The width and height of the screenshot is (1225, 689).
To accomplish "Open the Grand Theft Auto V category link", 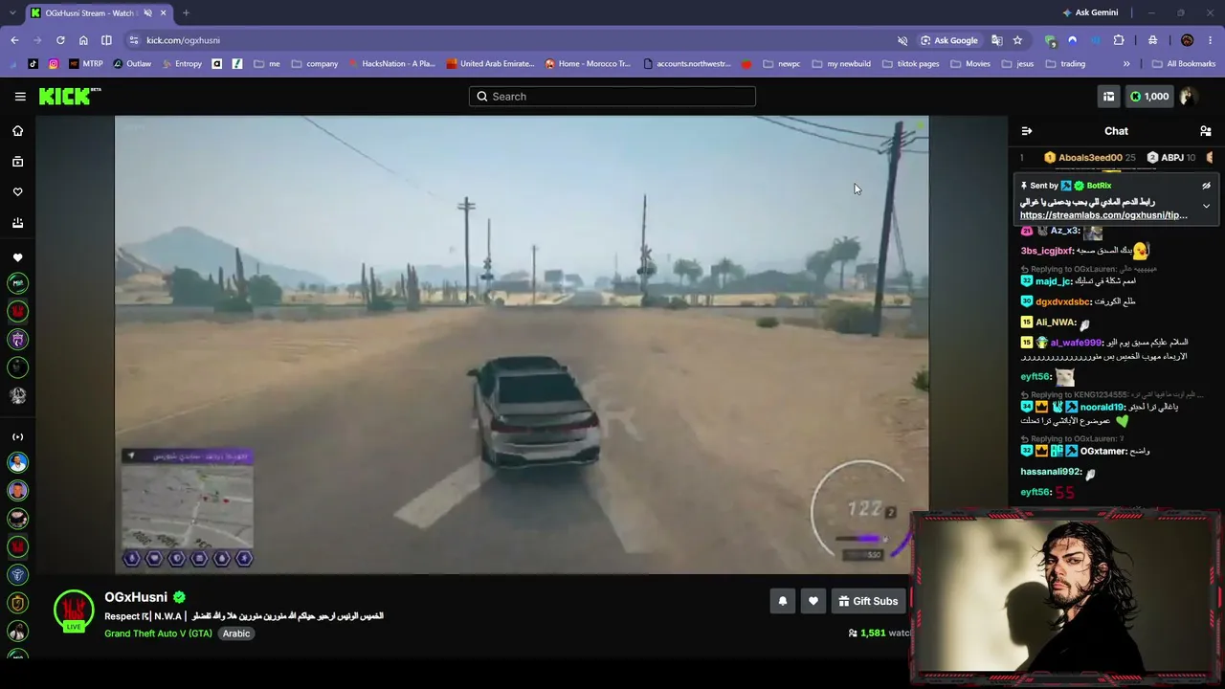I will (158, 633).
